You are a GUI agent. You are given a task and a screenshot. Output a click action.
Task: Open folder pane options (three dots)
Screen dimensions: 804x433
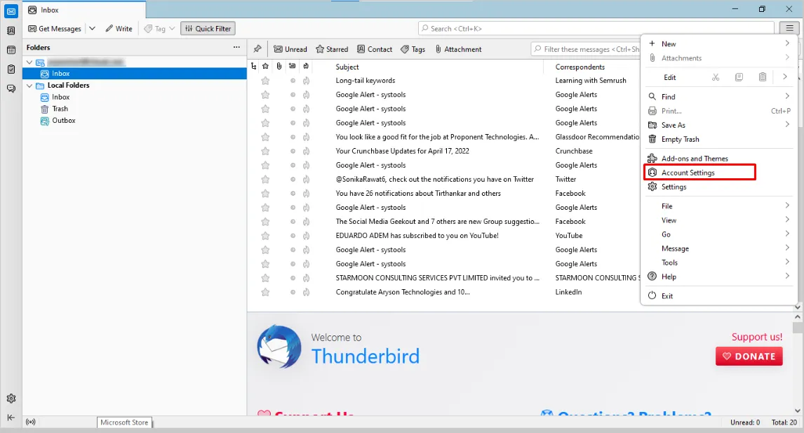[x=236, y=47]
